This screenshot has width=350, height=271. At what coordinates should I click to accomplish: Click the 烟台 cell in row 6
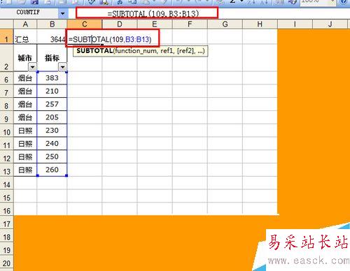[x=25, y=78]
